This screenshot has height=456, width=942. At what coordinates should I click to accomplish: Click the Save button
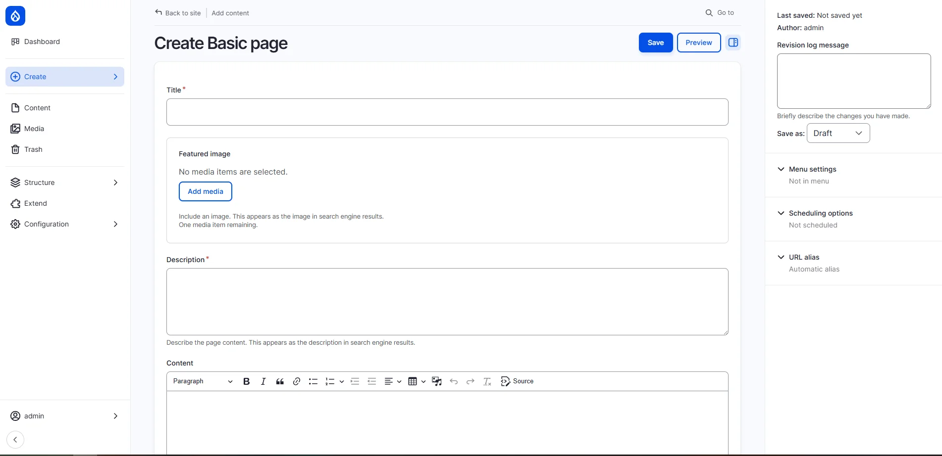pos(655,43)
